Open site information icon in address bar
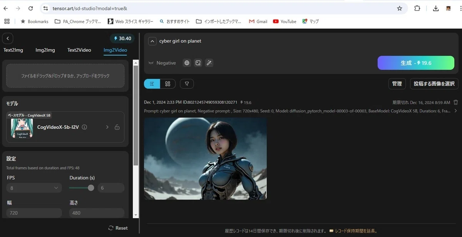Image resolution: width=462 pixels, height=237 pixels. [45, 8]
